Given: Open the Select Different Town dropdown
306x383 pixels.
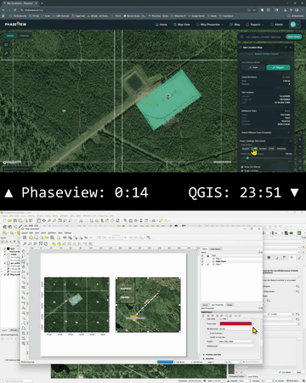Looking at the screenshot, I should 265,133.
